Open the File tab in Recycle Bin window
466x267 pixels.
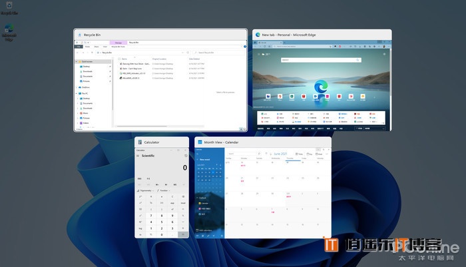point(79,47)
